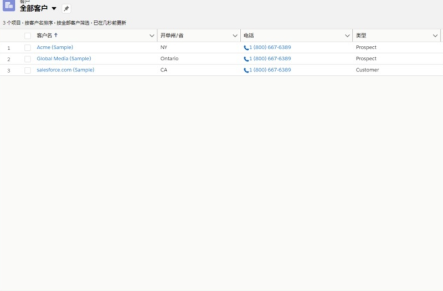Viewport: 443px width, 291px height.
Task: Sort by the 客户名 column header
Action: [x=44, y=35]
